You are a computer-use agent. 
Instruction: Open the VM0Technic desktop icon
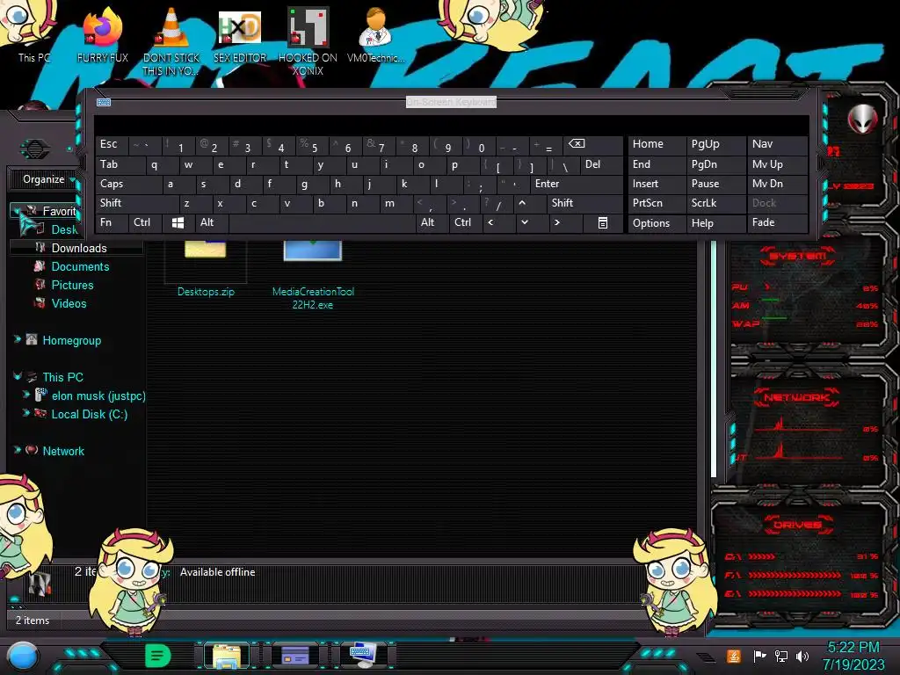coord(376,35)
